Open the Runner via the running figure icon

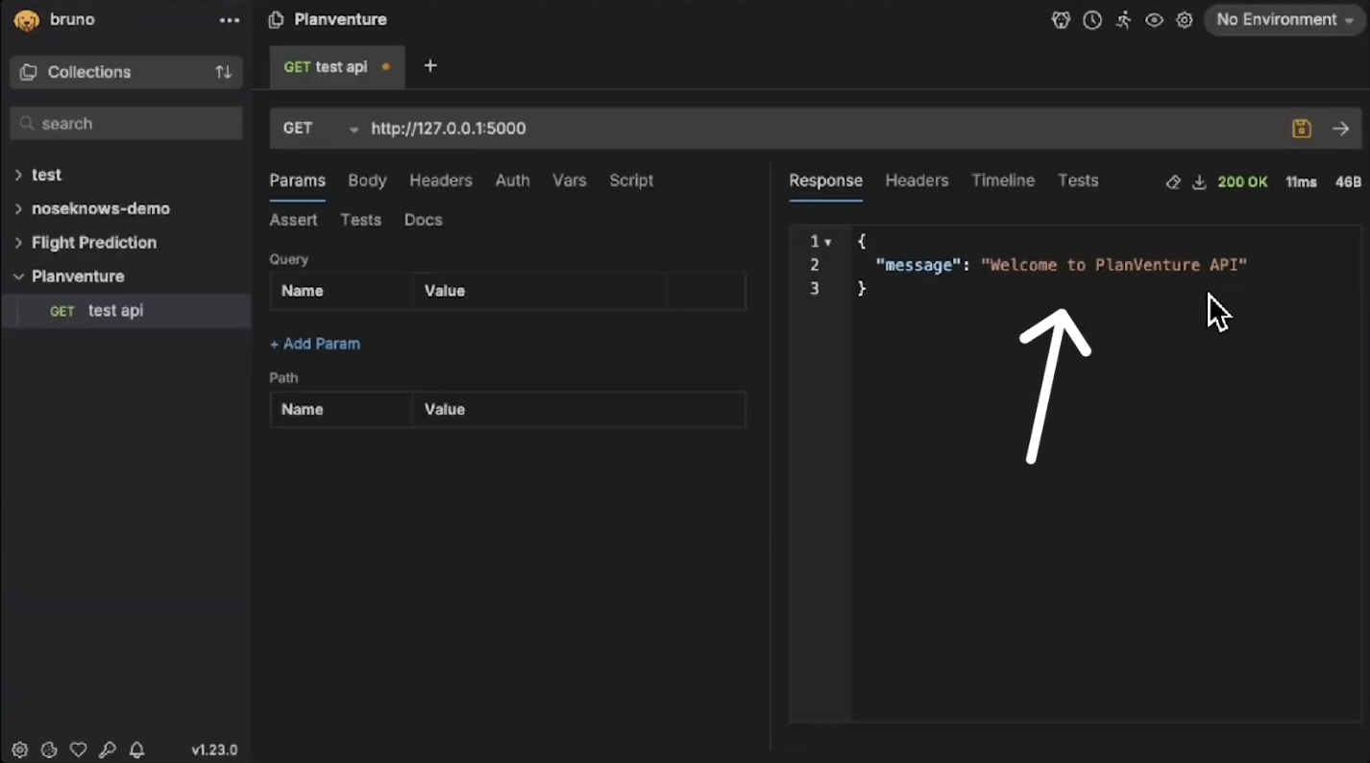point(1123,20)
